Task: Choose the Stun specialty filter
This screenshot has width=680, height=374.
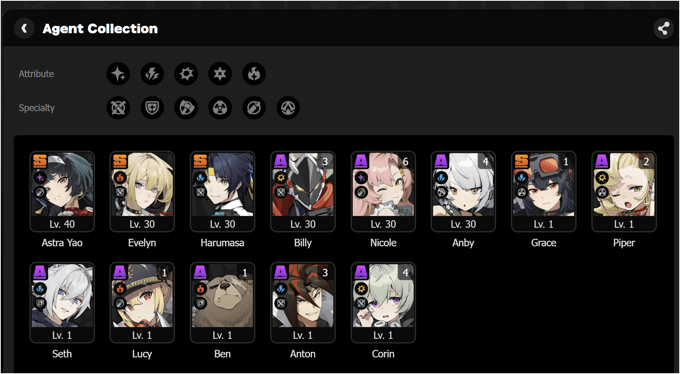Action: tap(186, 108)
